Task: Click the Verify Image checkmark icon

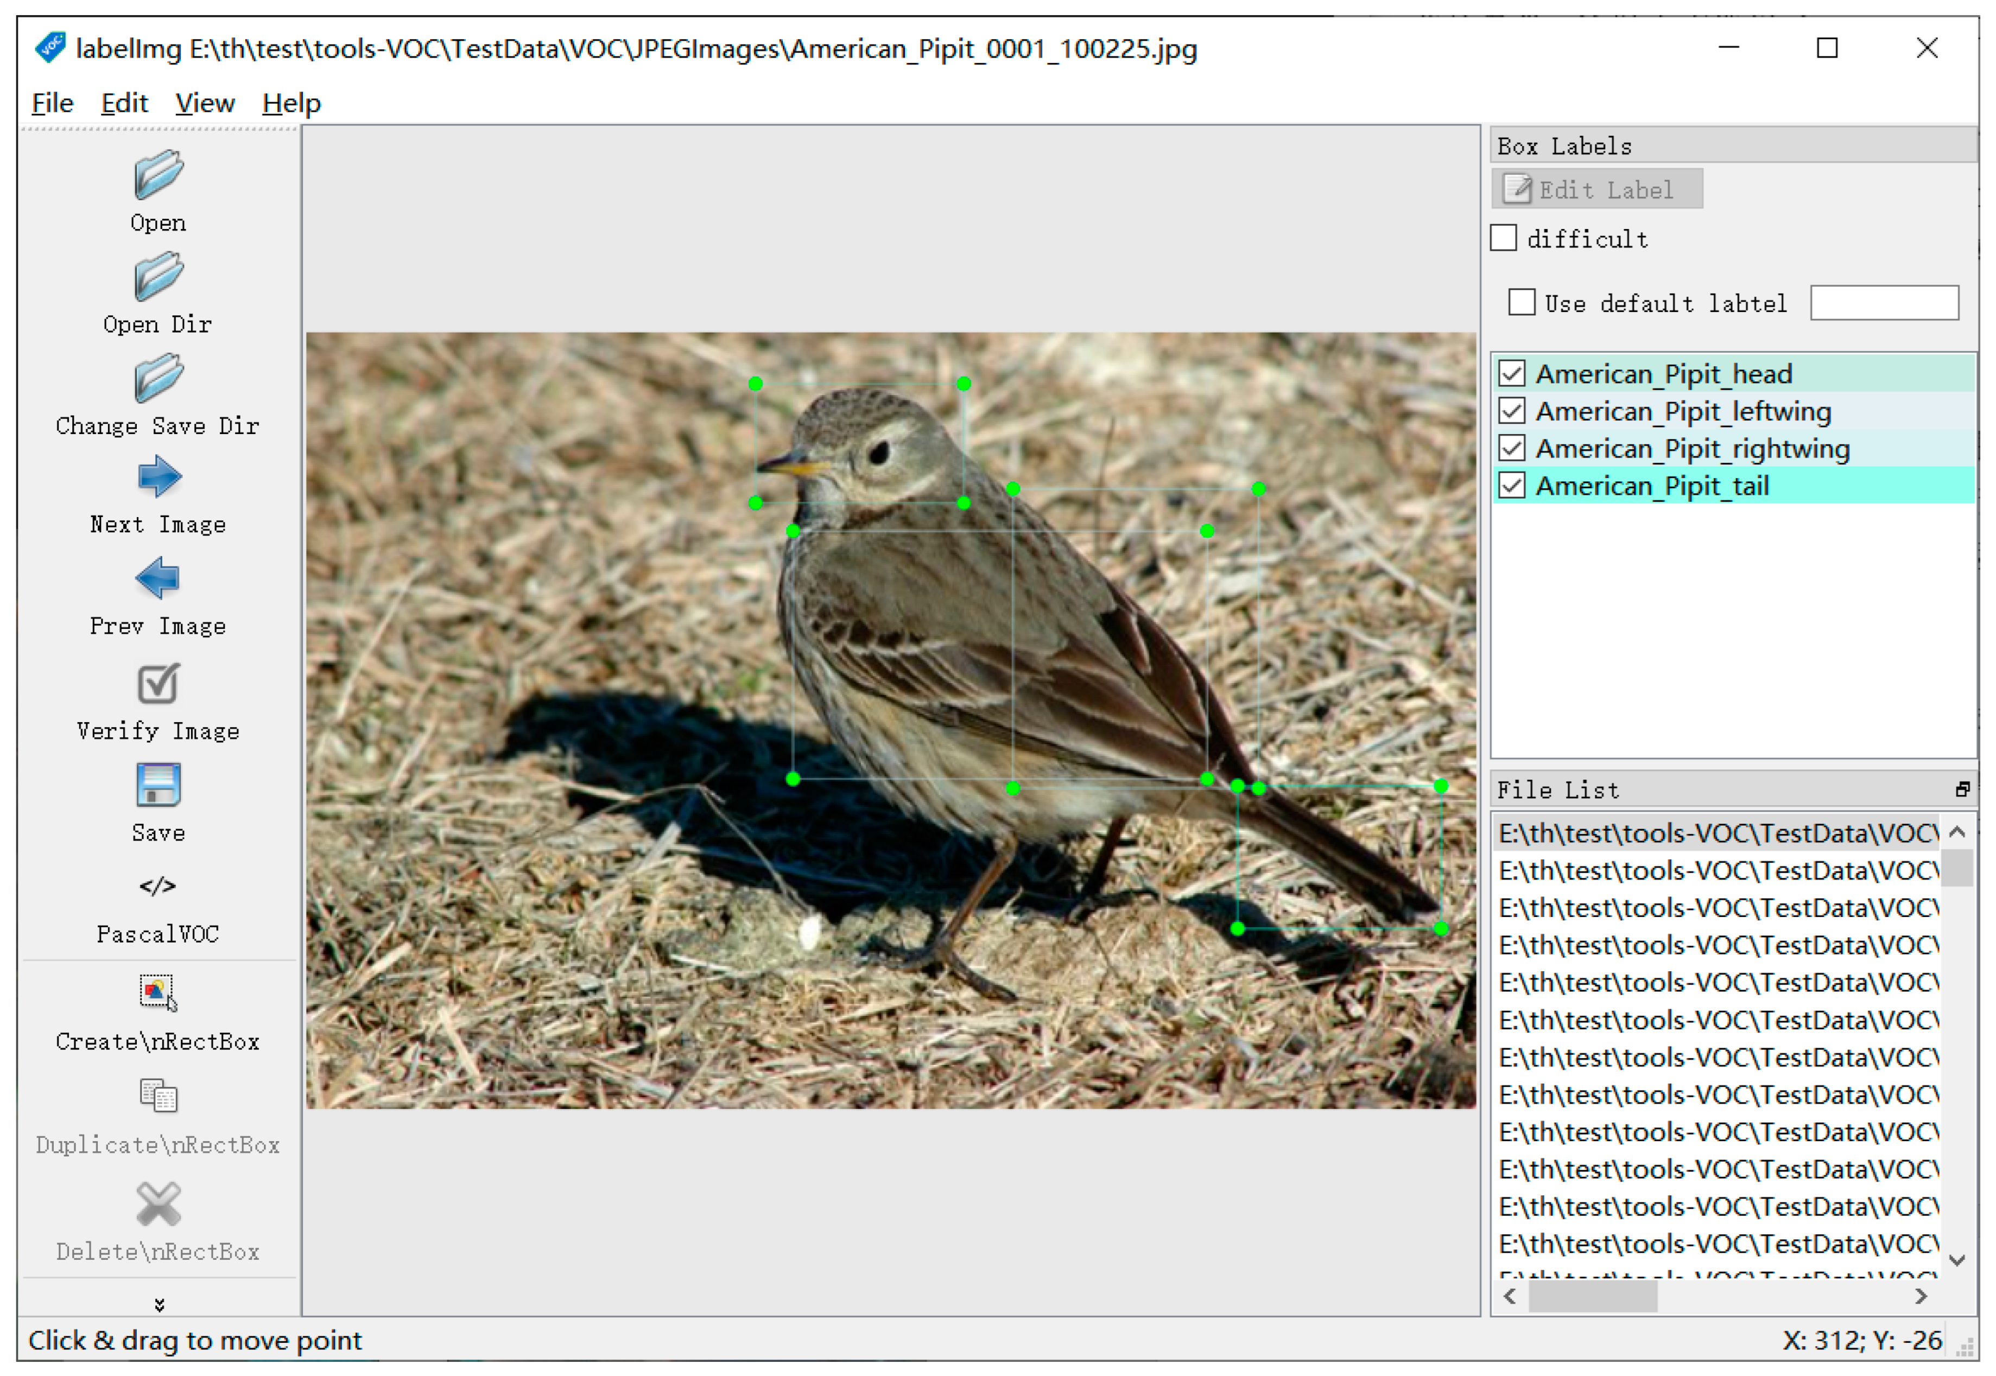Action: click(158, 684)
